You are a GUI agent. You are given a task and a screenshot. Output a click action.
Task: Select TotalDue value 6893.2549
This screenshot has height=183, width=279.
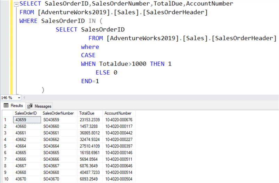90,179
